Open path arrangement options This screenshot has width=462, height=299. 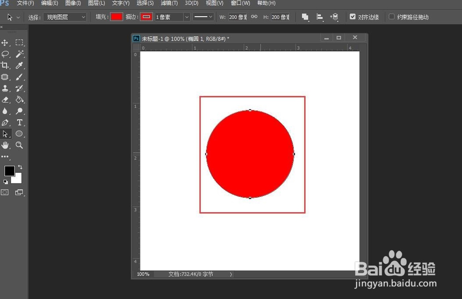tap(334, 17)
